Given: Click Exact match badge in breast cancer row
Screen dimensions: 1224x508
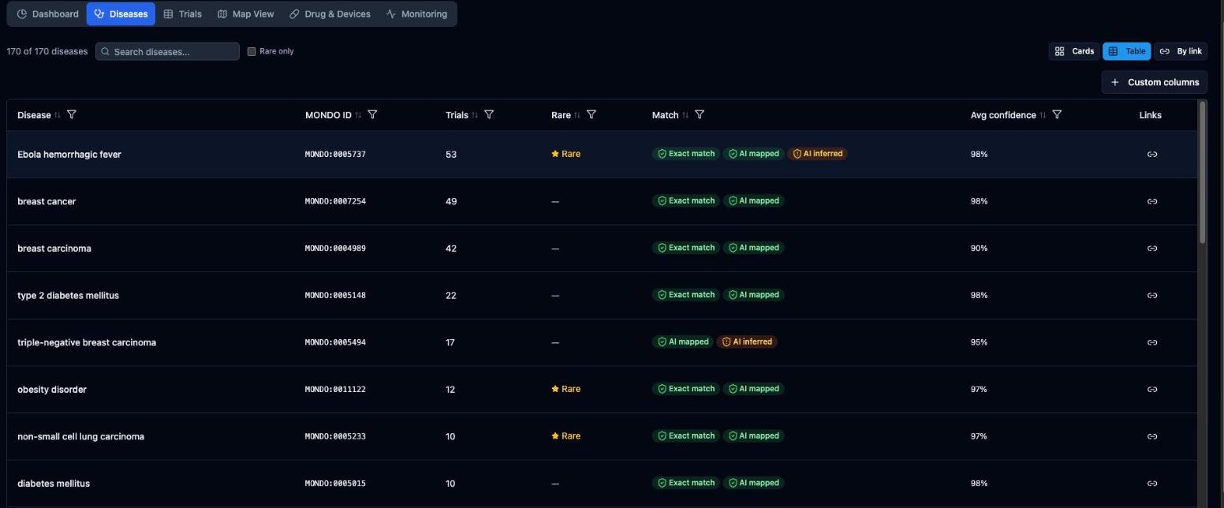Looking at the screenshot, I should (686, 200).
